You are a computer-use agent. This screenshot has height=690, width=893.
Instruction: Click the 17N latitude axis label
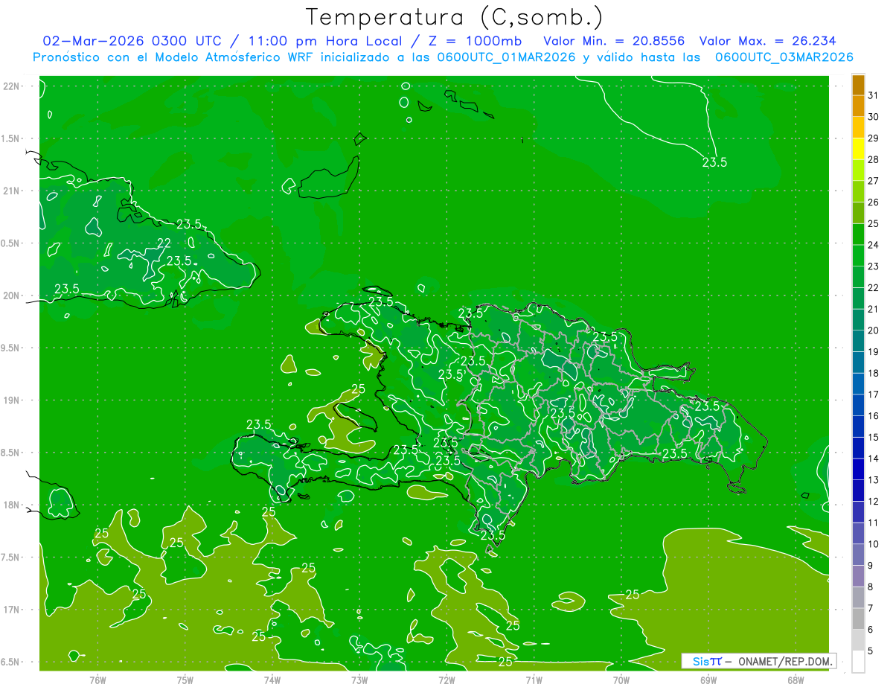point(11,610)
